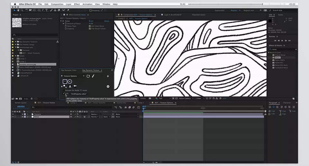This screenshot has width=309, height=166.
Task: Uncheck the Link checkbox
Action: tap(63, 93)
